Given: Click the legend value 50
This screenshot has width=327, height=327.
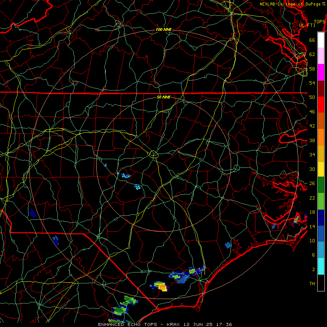Looking at the screenshot, I should (312, 97).
